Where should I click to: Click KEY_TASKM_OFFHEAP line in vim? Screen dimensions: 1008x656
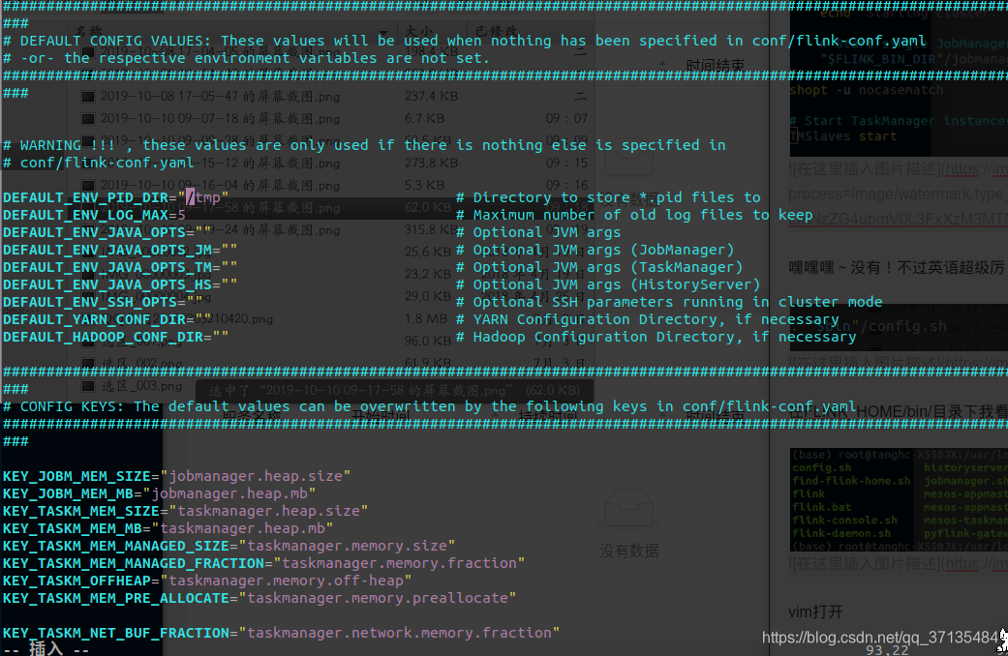pyautogui.click(x=207, y=581)
